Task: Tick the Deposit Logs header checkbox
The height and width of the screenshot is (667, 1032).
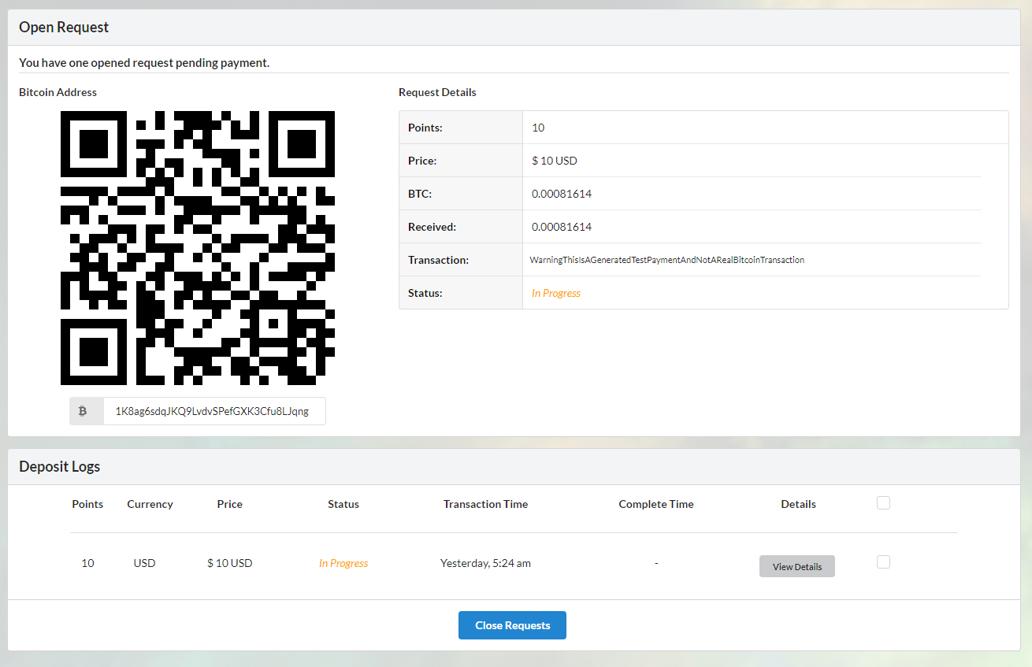Action: point(883,502)
